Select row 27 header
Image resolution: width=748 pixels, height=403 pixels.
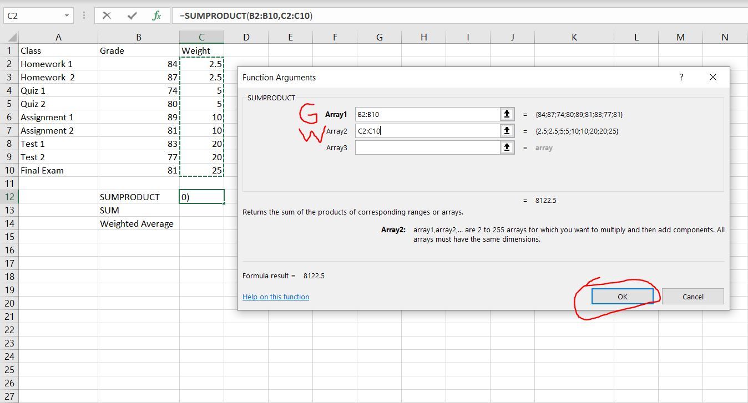click(x=9, y=396)
